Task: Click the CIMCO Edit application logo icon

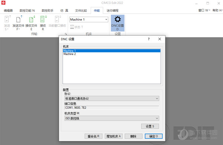Action: (3, 3)
